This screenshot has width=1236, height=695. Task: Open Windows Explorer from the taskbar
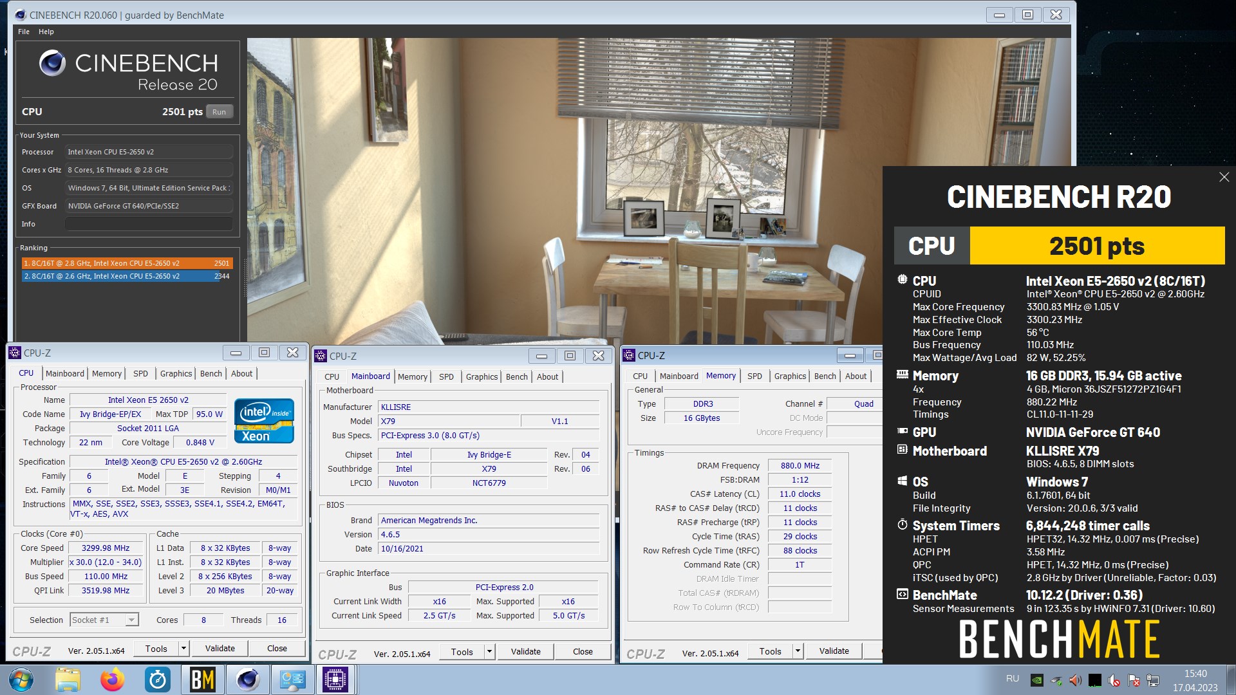[68, 680]
